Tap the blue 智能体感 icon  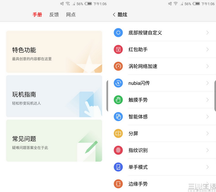(118, 117)
